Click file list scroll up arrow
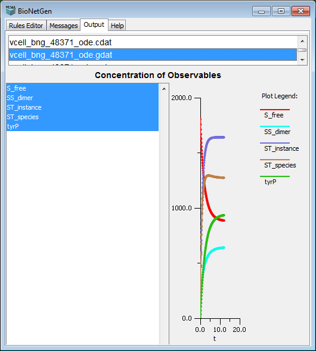The width and height of the screenshot is (316, 351). [302, 41]
